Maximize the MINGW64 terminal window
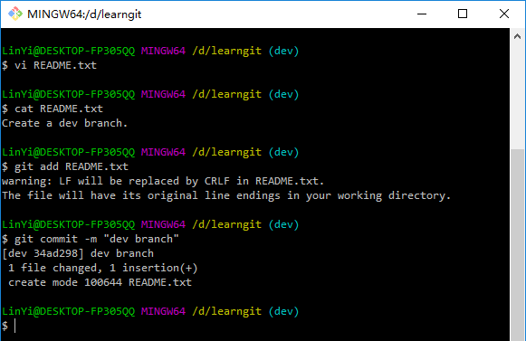 (x=463, y=14)
